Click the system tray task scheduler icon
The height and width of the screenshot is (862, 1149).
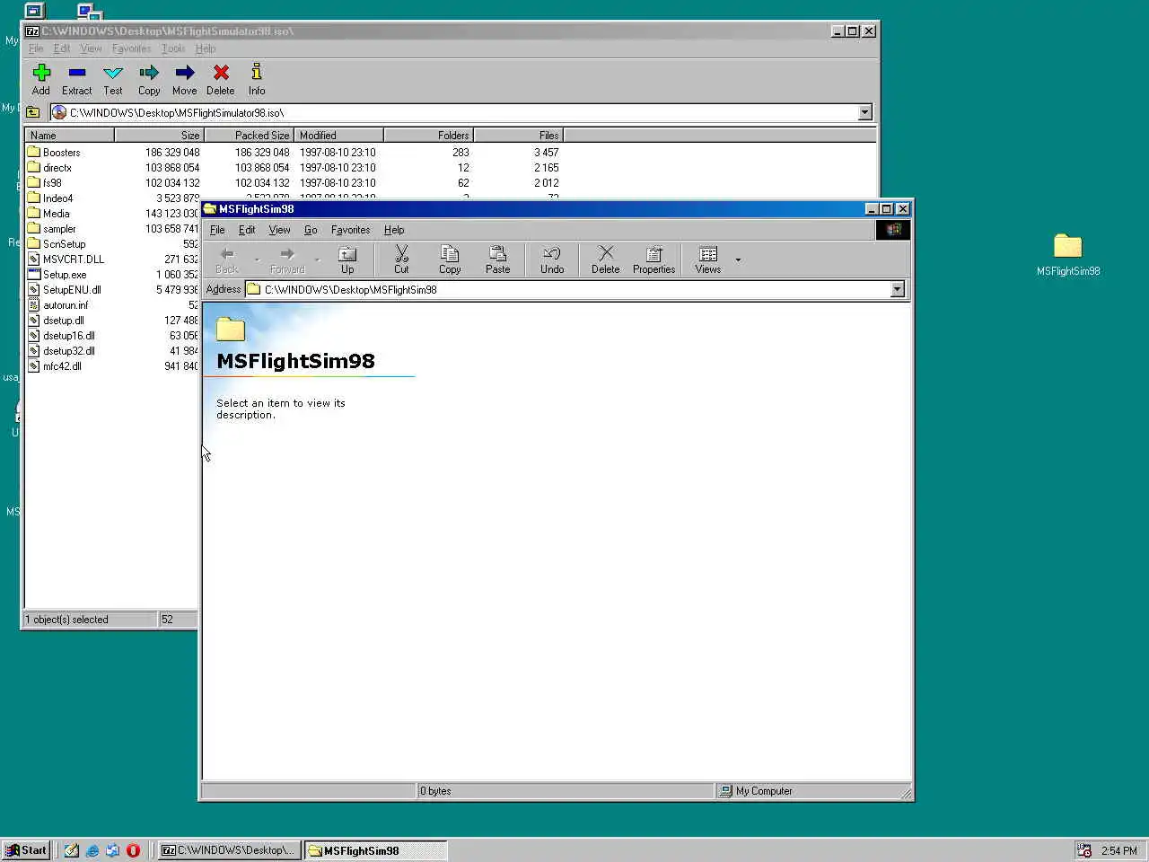[x=1084, y=850]
